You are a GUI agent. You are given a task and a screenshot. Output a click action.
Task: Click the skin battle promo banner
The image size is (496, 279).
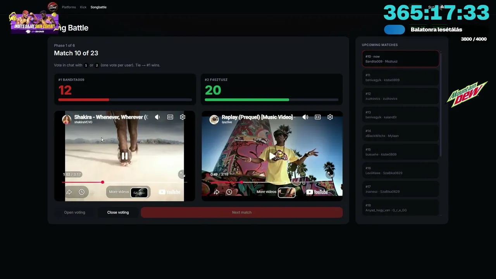[x=34, y=22]
